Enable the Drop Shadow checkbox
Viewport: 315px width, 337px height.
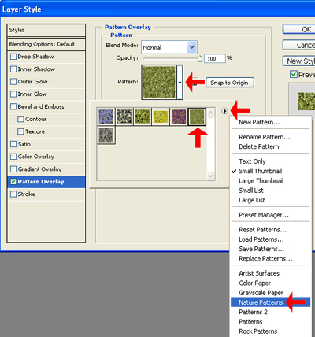pyautogui.click(x=13, y=57)
